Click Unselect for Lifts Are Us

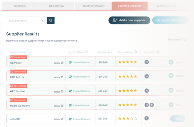pos(180,76)
